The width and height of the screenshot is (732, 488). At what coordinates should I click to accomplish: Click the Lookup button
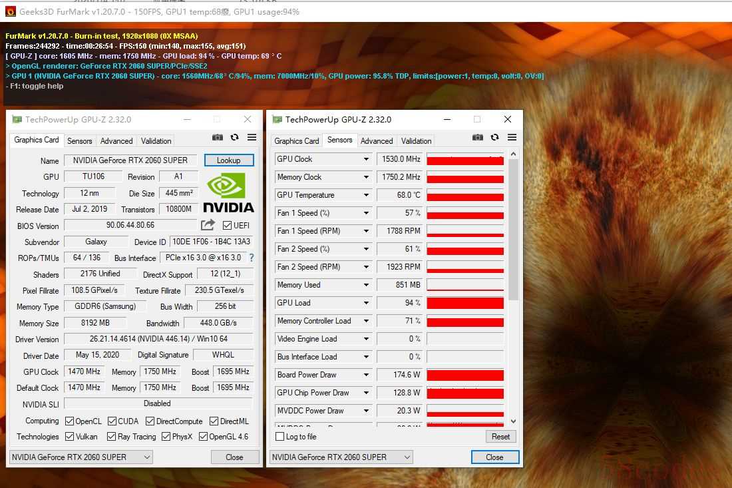coord(229,160)
